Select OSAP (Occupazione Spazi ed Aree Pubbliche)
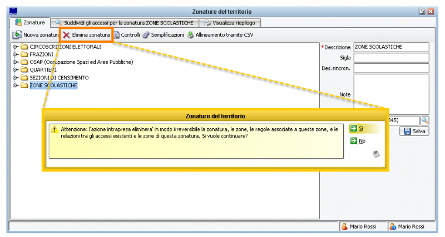The width and height of the screenshot is (445, 237). tap(81, 62)
